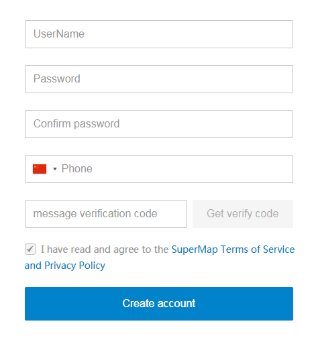Open country selector beside the Phone placeholder

(x=55, y=169)
